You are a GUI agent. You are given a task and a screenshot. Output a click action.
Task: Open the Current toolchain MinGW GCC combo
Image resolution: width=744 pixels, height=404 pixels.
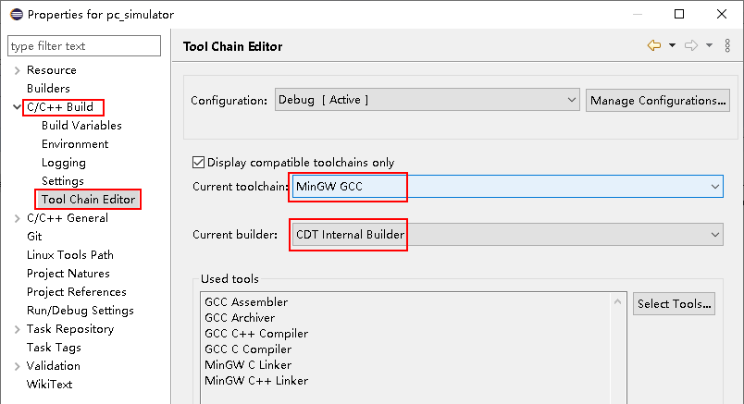(x=508, y=187)
